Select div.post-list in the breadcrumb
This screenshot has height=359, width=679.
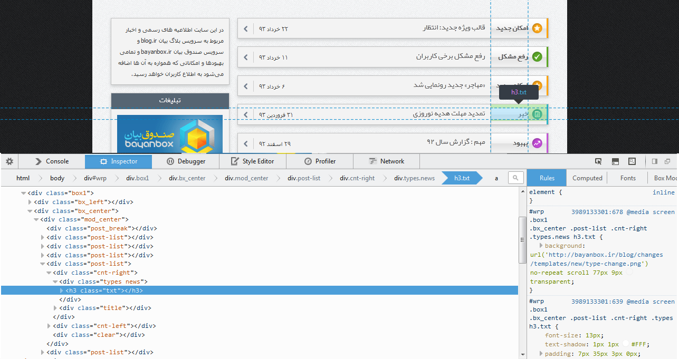(304, 178)
